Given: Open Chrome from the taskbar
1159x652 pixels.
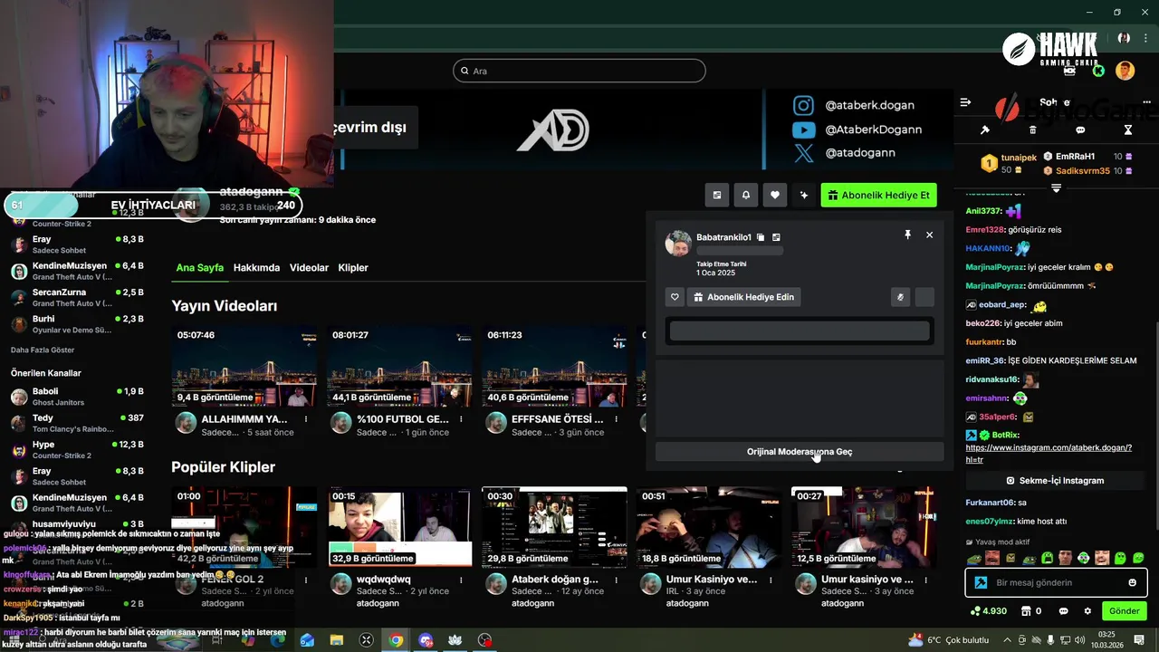Looking at the screenshot, I should point(396,640).
